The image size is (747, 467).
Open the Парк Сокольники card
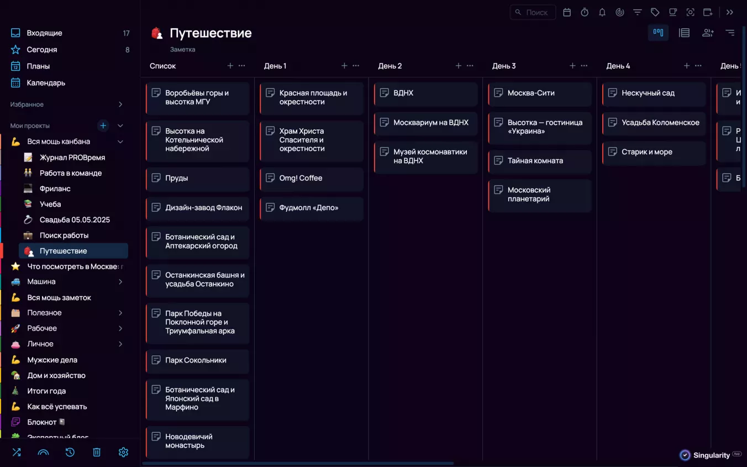click(198, 360)
